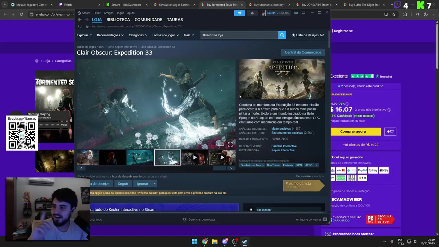Expand the Recomendações dropdown
The width and height of the screenshot is (439, 247).
(x=110, y=35)
